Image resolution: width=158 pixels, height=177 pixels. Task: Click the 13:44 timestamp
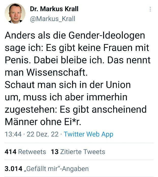13,134
